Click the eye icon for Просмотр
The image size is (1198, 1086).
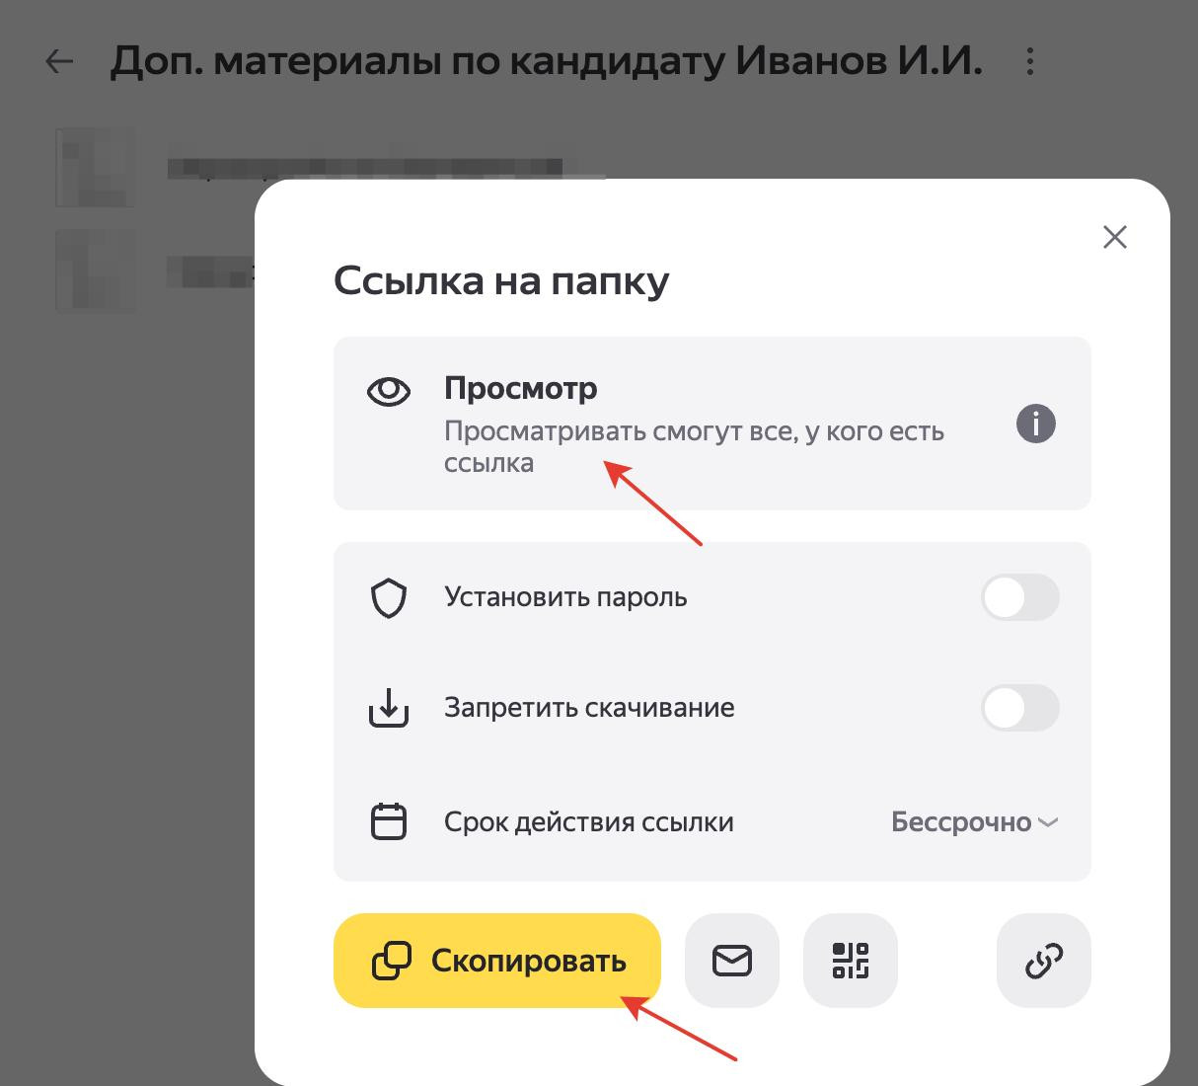point(389,391)
